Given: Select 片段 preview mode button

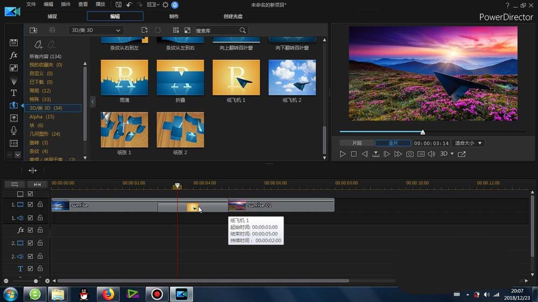Looking at the screenshot, I should click(357, 143).
